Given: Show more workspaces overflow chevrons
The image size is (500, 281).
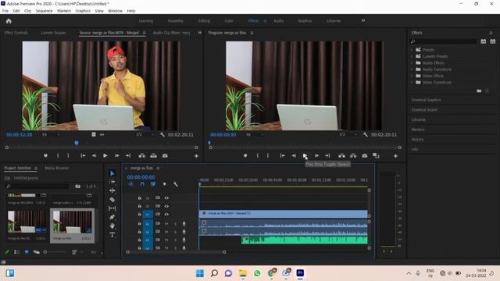Looking at the screenshot, I should coord(363,21).
